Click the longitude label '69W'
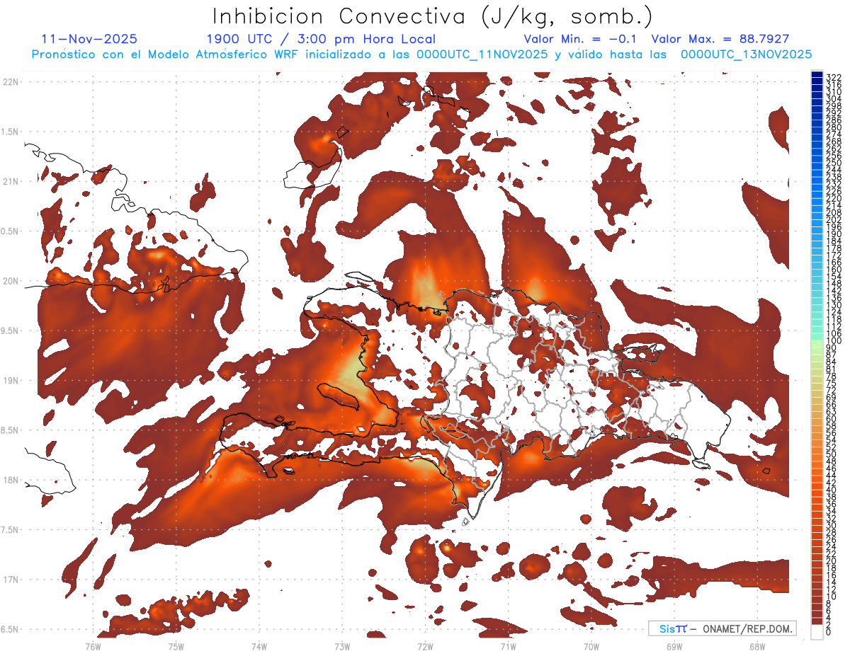850x656 pixels. pyautogui.click(x=674, y=646)
